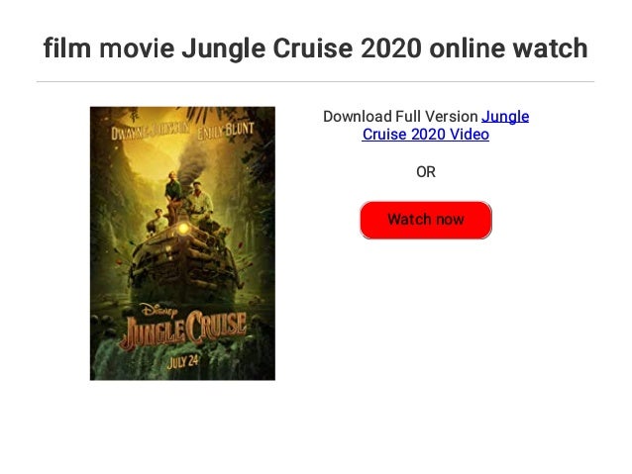Screen dimensions: 632x474
Task: Click the horizontal divider line below the heading
Action: coord(315,82)
